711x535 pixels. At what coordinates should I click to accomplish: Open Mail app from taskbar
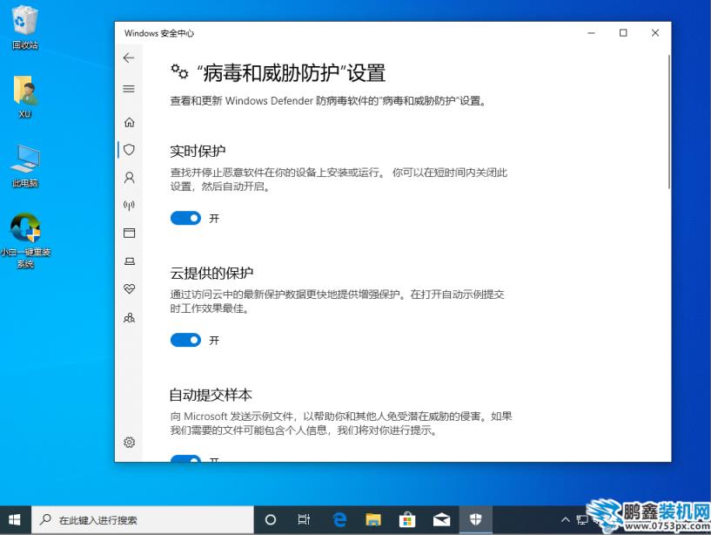pyautogui.click(x=441, y=519)
